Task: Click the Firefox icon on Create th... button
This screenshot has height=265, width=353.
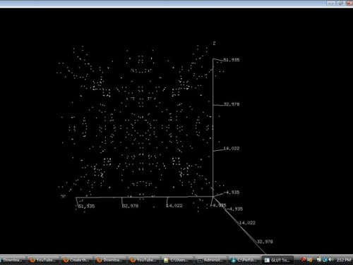Action: click(x=66, y=260)
